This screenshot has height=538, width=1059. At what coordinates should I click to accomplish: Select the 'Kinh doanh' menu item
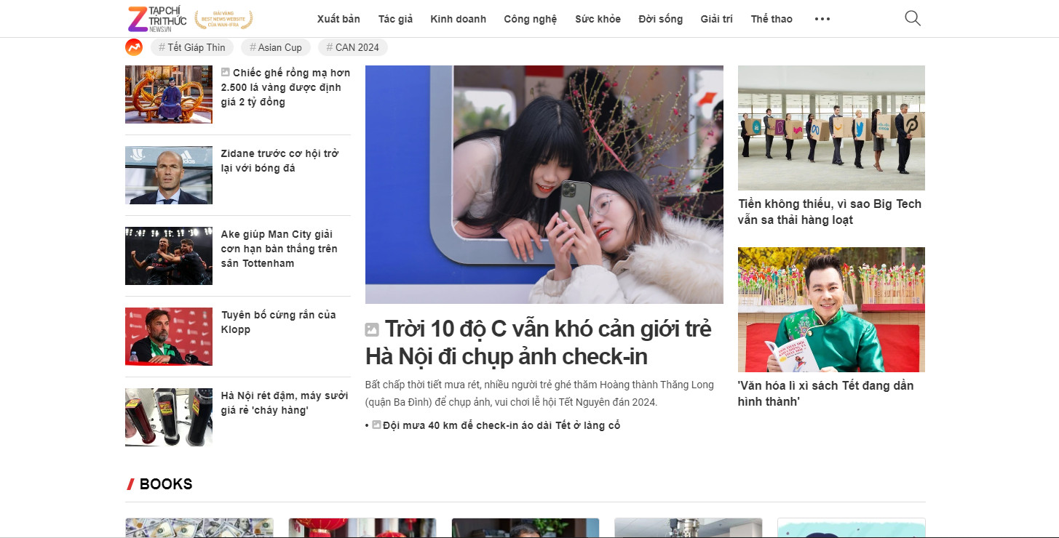tap(458, 19)
